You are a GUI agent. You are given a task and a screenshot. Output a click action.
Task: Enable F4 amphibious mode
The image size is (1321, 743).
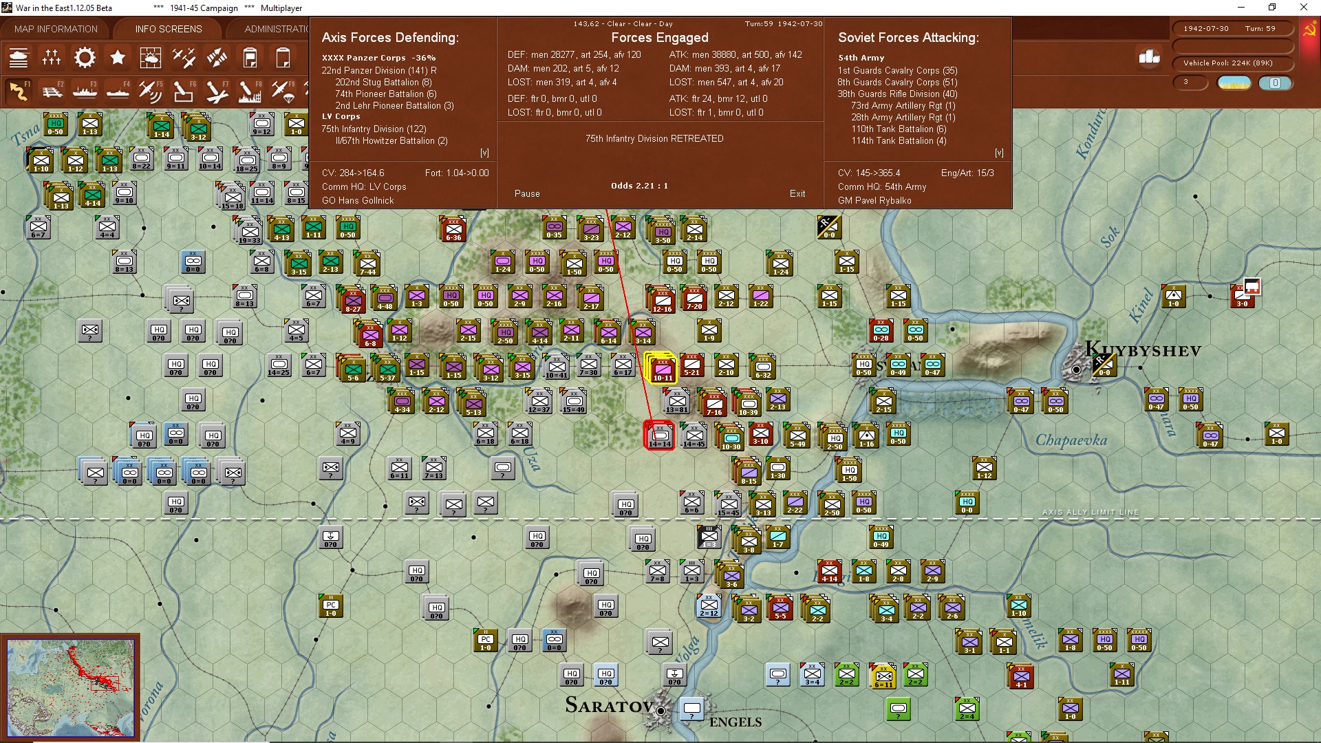pyautogui.click(x=118, y=91)
